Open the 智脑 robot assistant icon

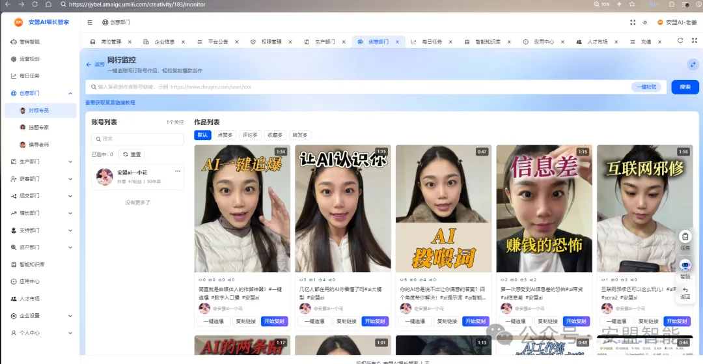685,266
